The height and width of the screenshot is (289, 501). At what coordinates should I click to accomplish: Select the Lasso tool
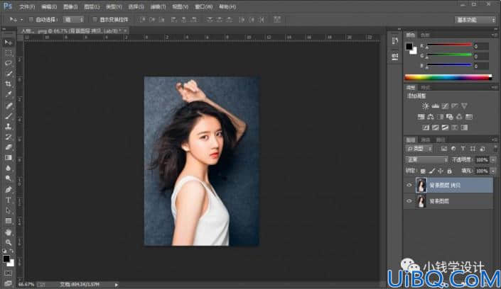pos(9,63)
